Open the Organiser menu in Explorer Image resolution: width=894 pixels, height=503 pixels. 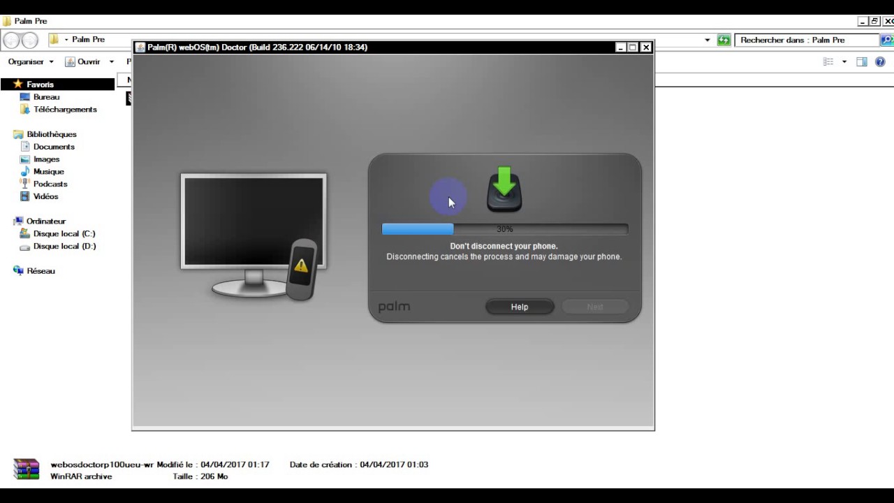(x=31, y=61)
